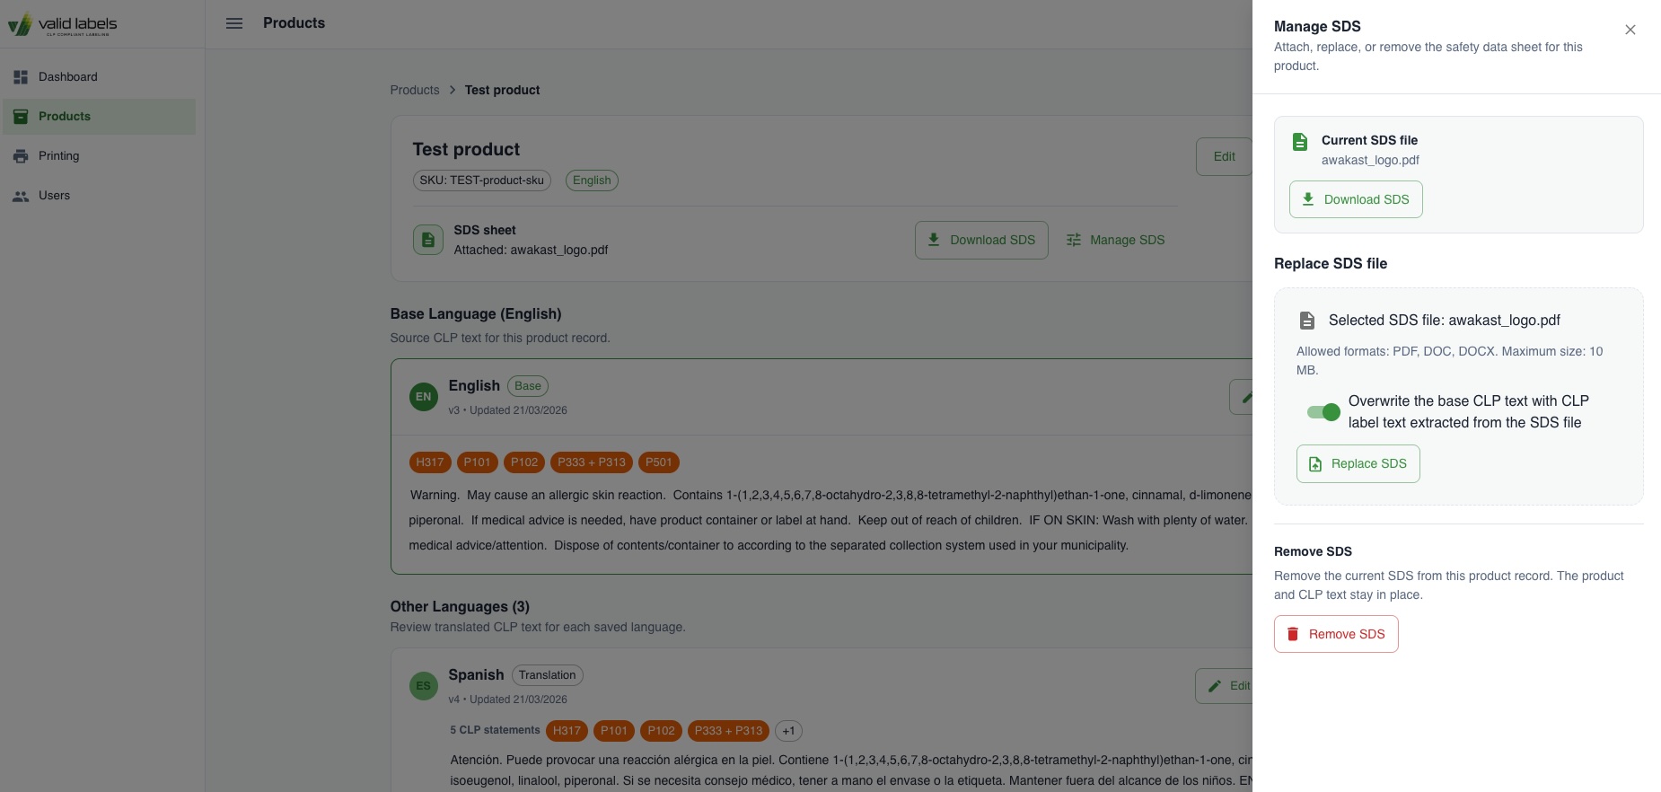
Task: Disable overwrite base CLP text toggle
Action: 1323,412
